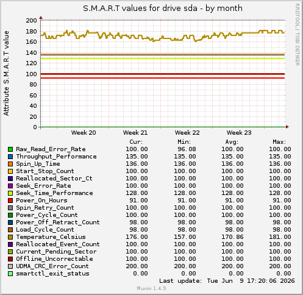Click the Raw_Read_Error_Rate green legend swatch

pyautogui.click(x=10, y=149)
